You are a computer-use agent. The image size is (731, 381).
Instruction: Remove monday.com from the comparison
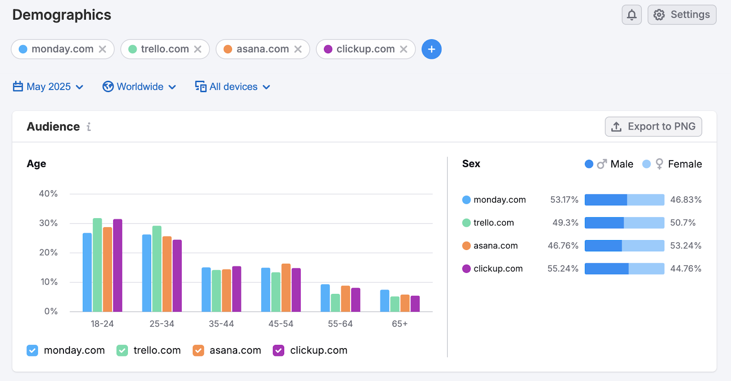[103, 49]
